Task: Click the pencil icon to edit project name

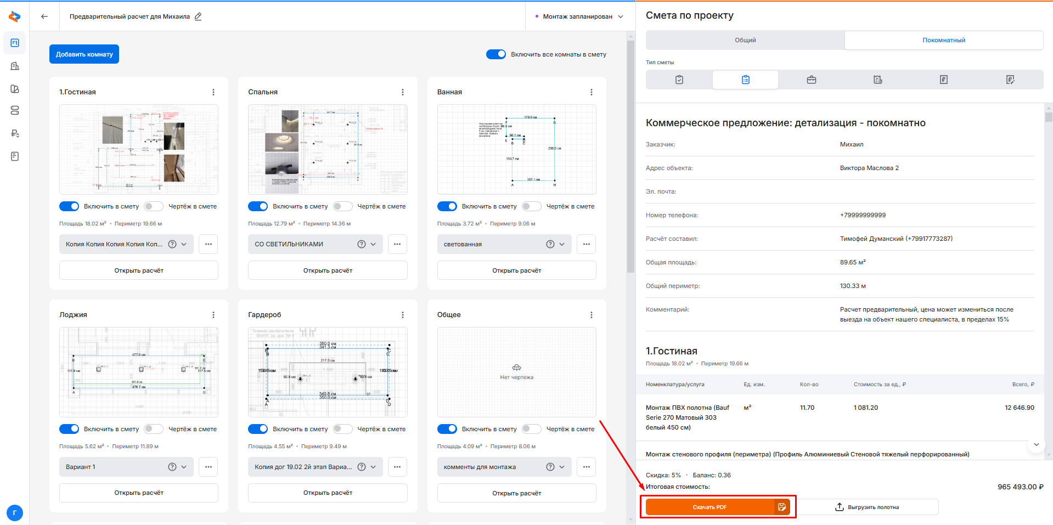Action: tap(198, 16)
